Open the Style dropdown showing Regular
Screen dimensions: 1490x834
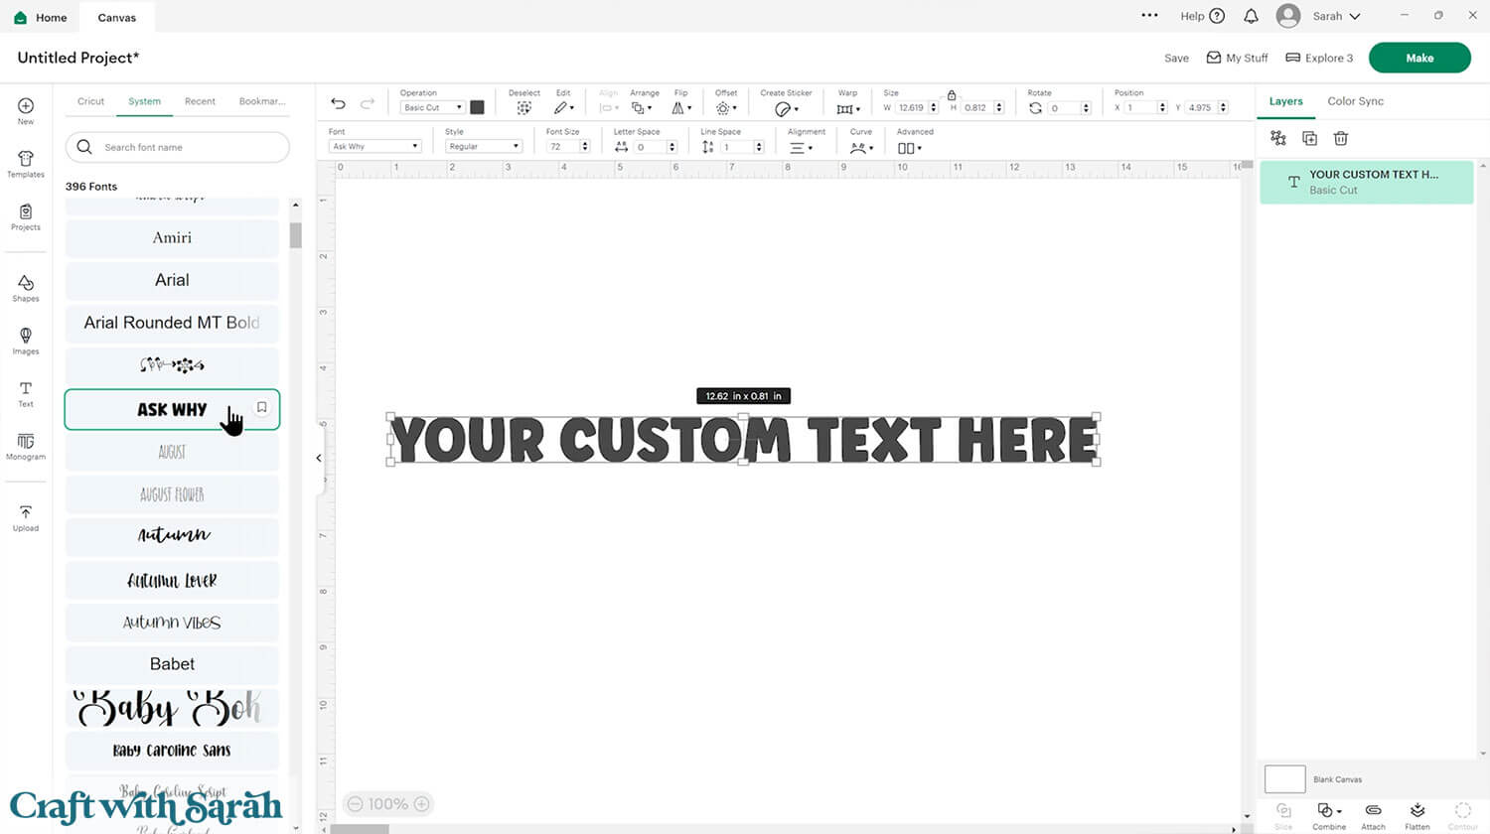483,146
